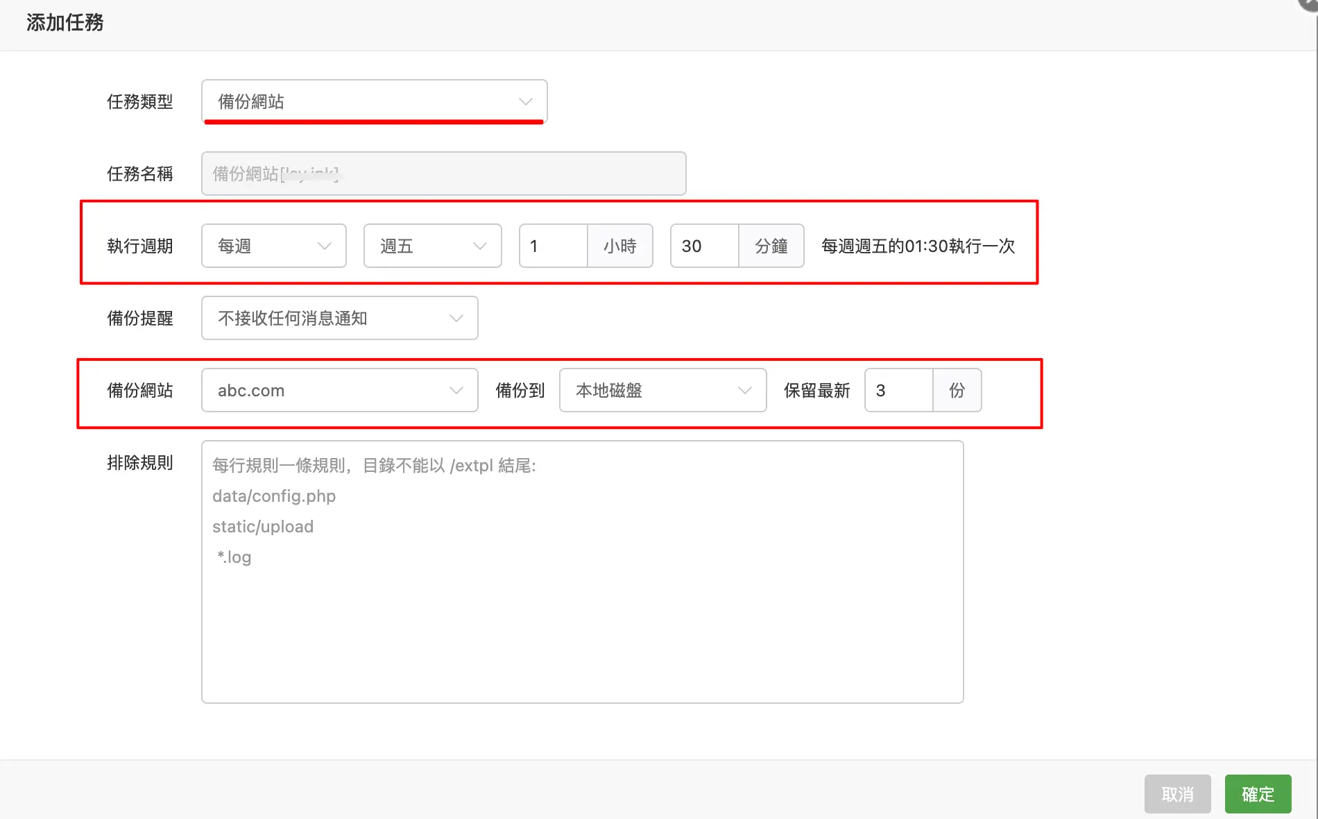Click the 確定 confirm button
Screen dimensions: 1318x819
pos(1258,794)
